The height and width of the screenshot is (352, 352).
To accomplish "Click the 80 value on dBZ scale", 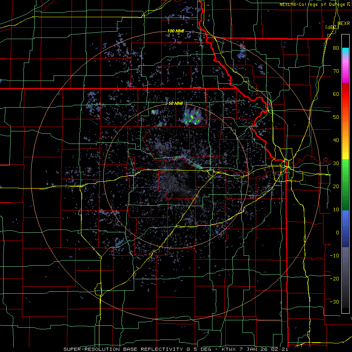I will pyautogui.click(x=336, y=48).
